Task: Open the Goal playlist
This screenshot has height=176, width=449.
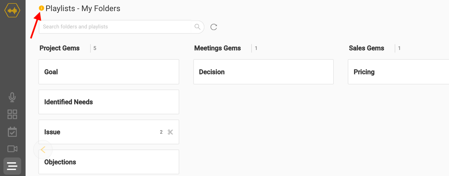Action: (109, 72)
